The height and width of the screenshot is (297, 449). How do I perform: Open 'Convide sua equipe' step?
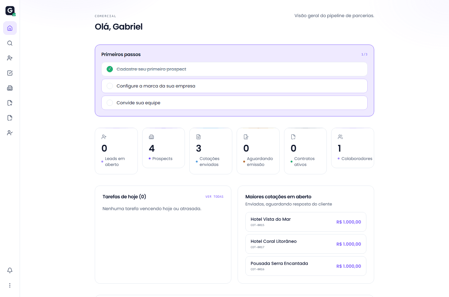coord(234,103)
